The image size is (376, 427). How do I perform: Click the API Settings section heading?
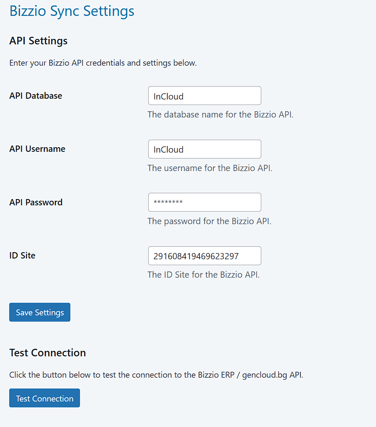pyautogui.click(x=38, y=41)
